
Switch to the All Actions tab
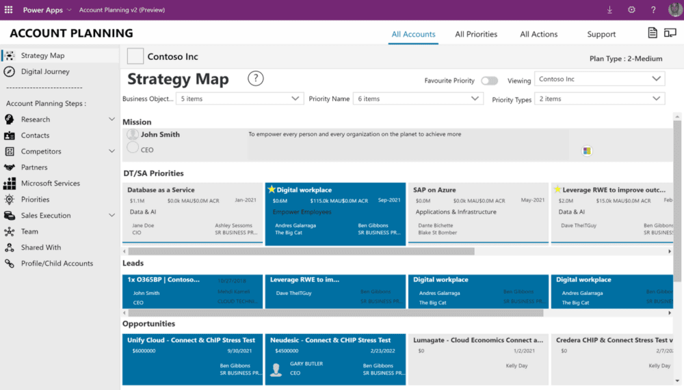(538, 34)
